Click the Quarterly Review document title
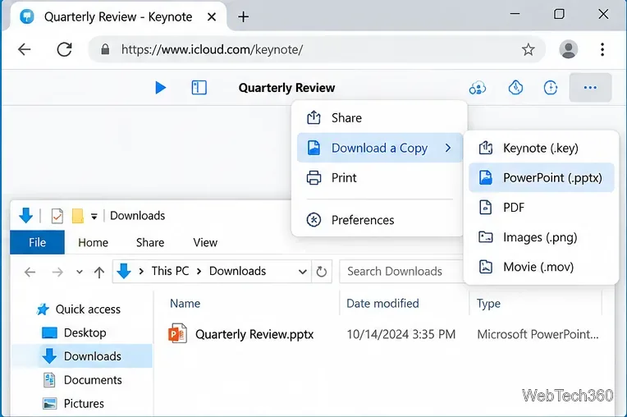This screenshot has height=417, width=627. coord(286,88)
